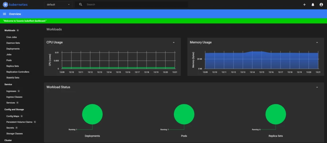Collapse the Workload Status card
Screen dimensions: 327x143
tap(317, 87)
